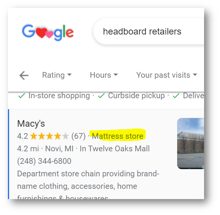The width and height of the screenshot is (220, 215).
Task: Click the In Twelve Oaks Mall location text
Action: click(115, 149)
